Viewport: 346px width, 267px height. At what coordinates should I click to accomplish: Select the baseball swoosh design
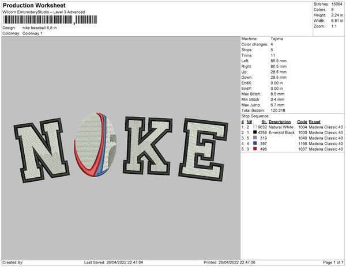pos(95,145)
